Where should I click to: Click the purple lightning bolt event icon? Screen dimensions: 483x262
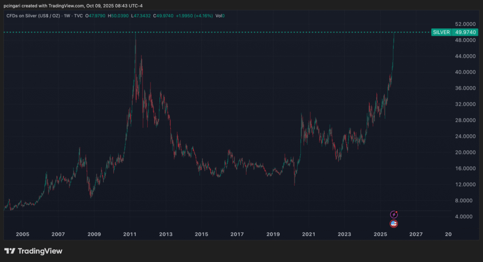coord(394,214)
